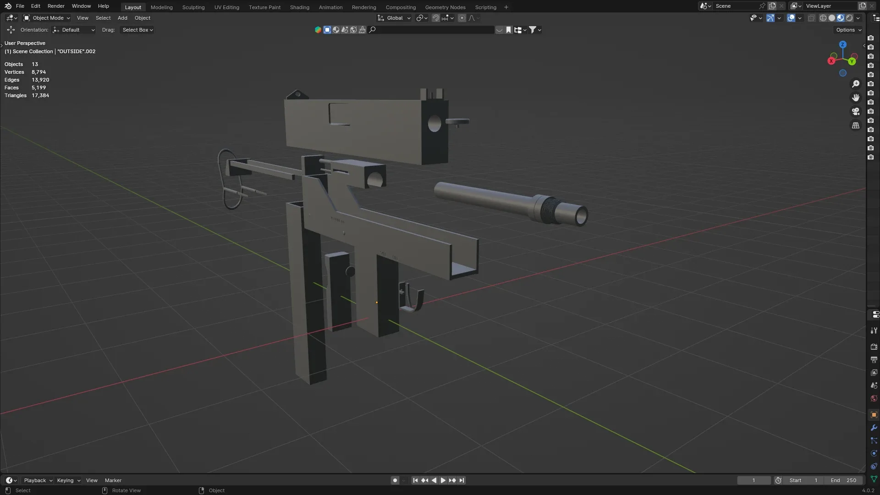Toggle the camera view icon

tap(856, 111)
